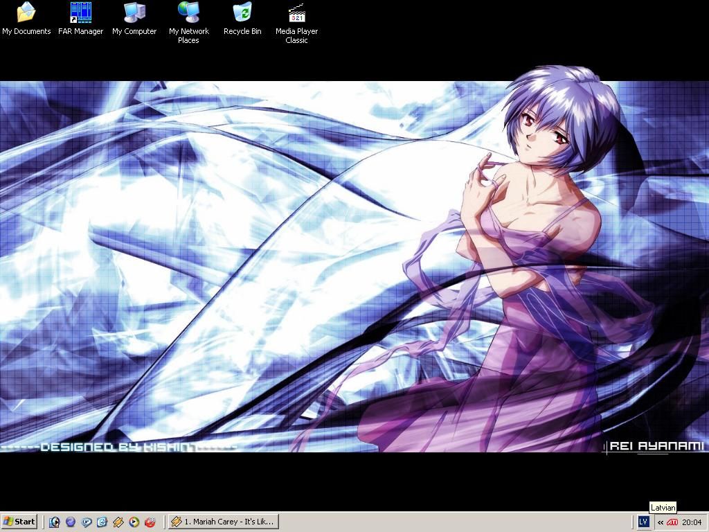
Task: Click the 20:04 taskbar clock
Action: [692, 522]
